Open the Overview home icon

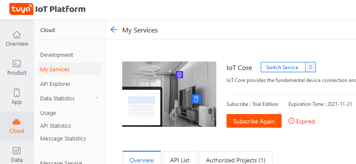[x=17, y=35]
